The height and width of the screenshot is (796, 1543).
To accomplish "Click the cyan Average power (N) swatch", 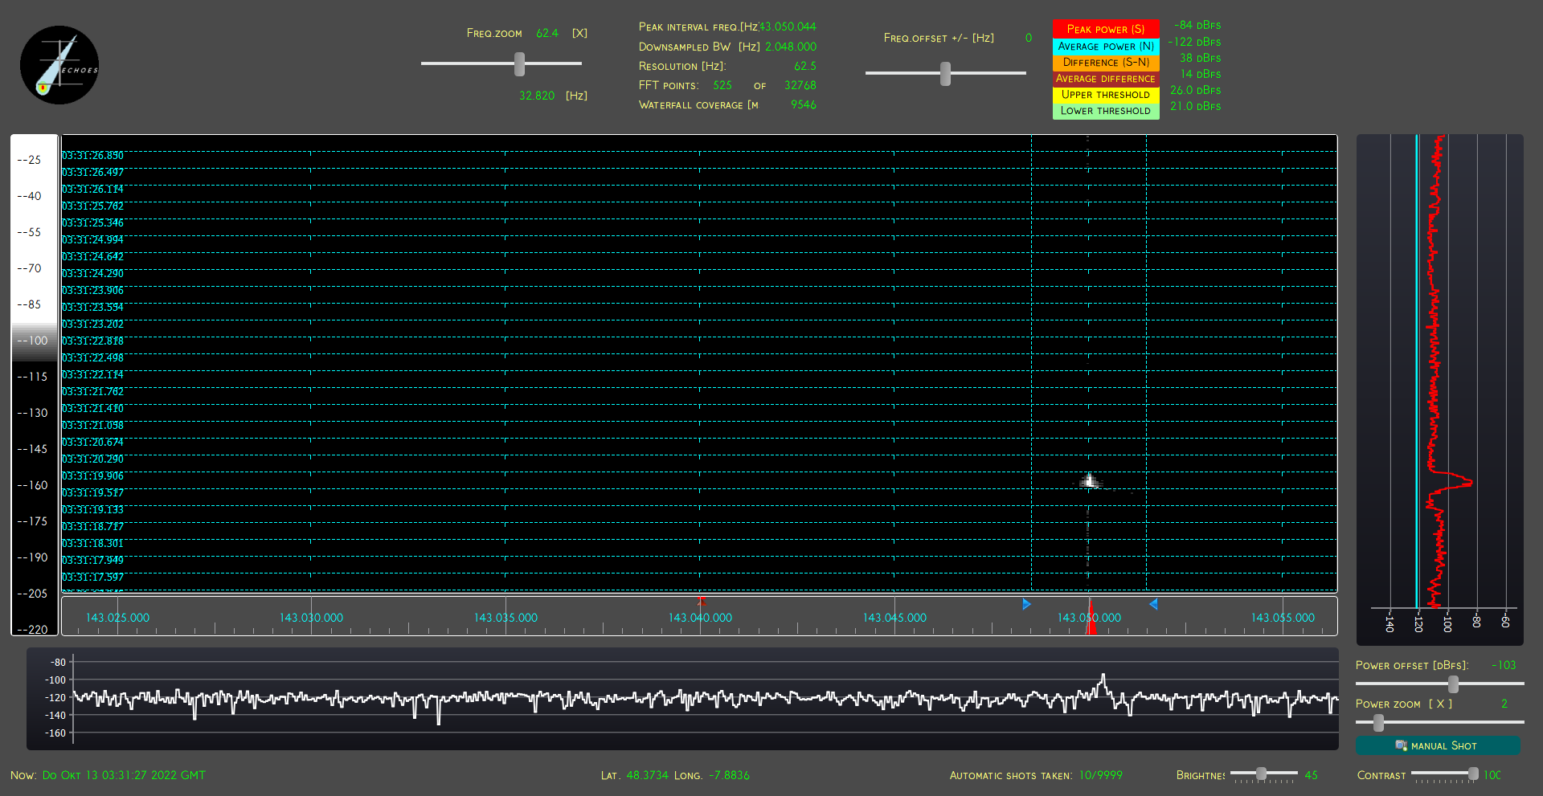I will [x=1106, y=47].
